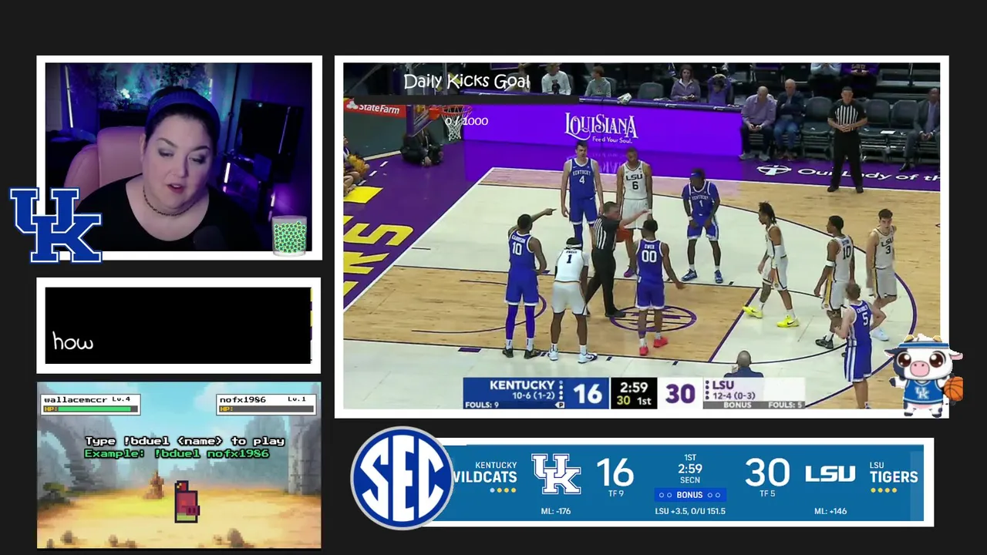987x555 pixels.
Task: Click the cow mascot holding a basketball
Action: pyautogui.click(x=925, y=375)
